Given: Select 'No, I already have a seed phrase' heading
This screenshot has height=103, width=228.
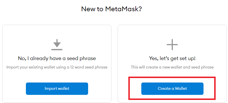Looking at the screenshot, I should click(57, 58).
